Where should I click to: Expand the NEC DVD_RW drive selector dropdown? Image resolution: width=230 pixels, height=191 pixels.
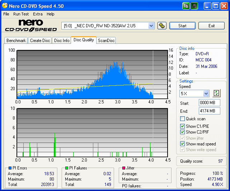pyautogui.click(x=151, y=26)
